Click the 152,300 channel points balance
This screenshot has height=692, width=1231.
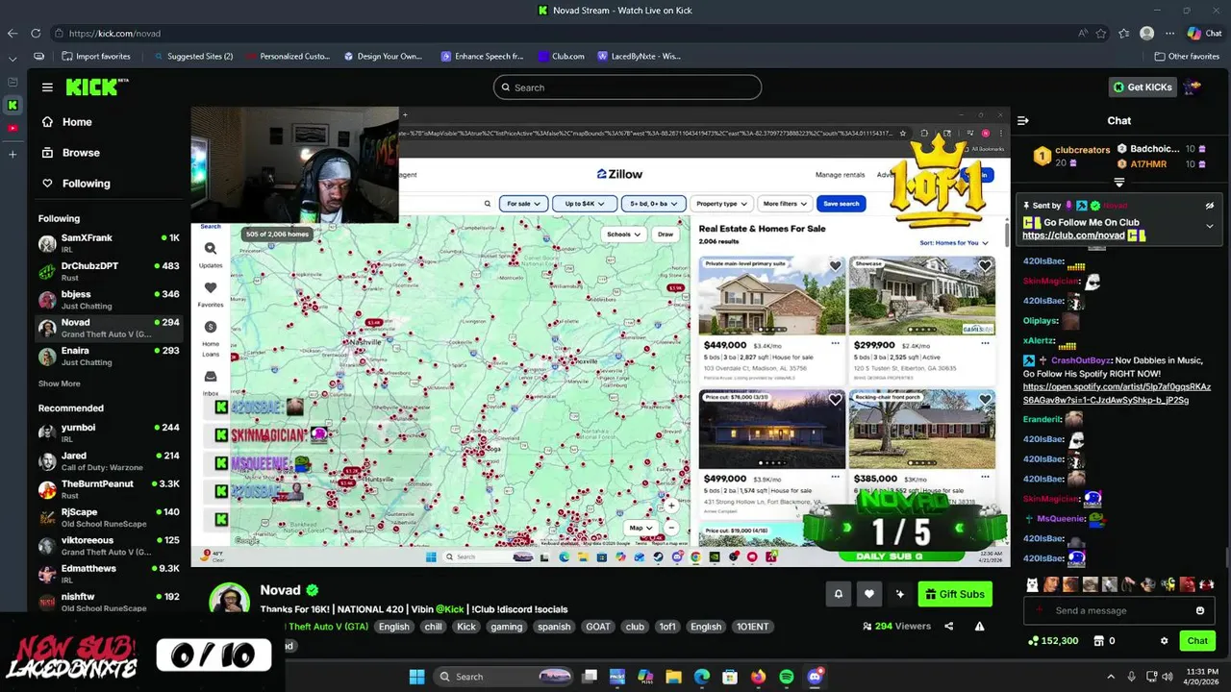1052,641
